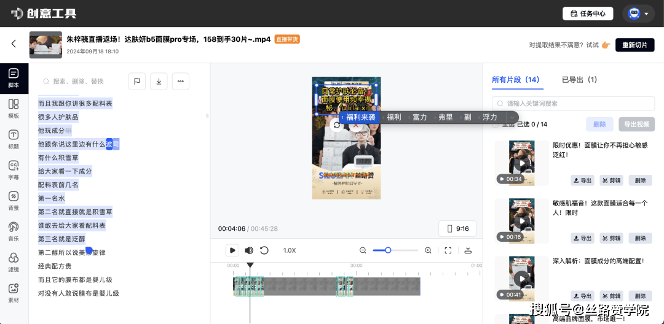Collapse the timeline panel icon

click(x=468, y=250)
